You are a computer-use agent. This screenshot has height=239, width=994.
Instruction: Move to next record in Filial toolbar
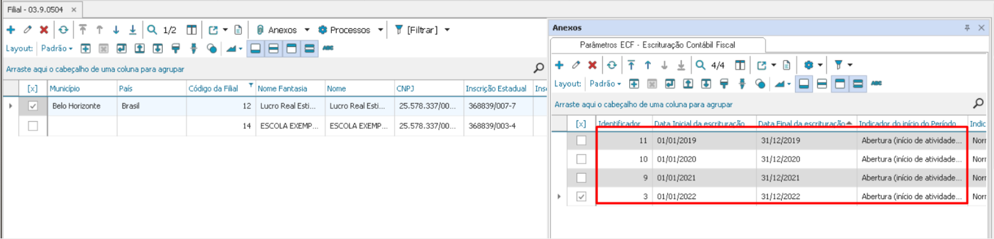(116, 30)
